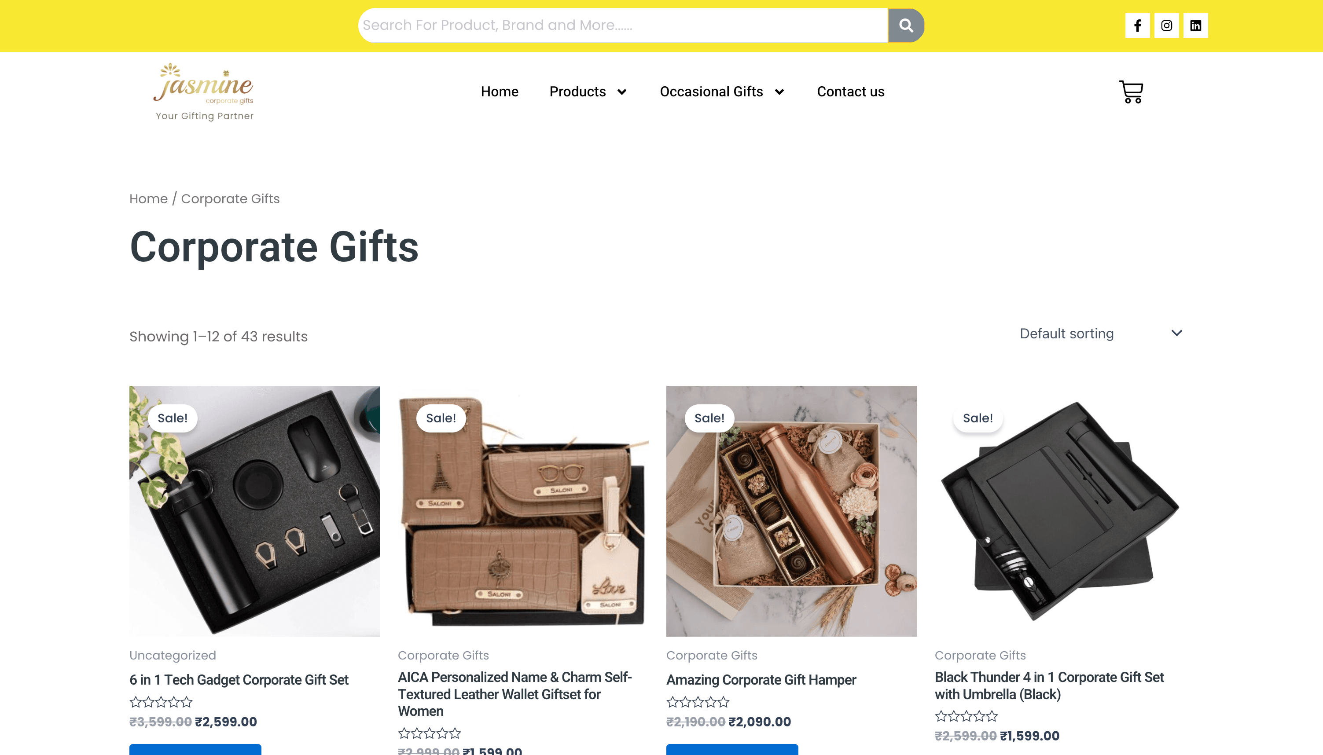Open 6 in 1 Tech Gadget Corporate Gift Set
The width and height of the screenshot is (1323, 755).
(239, 679)
